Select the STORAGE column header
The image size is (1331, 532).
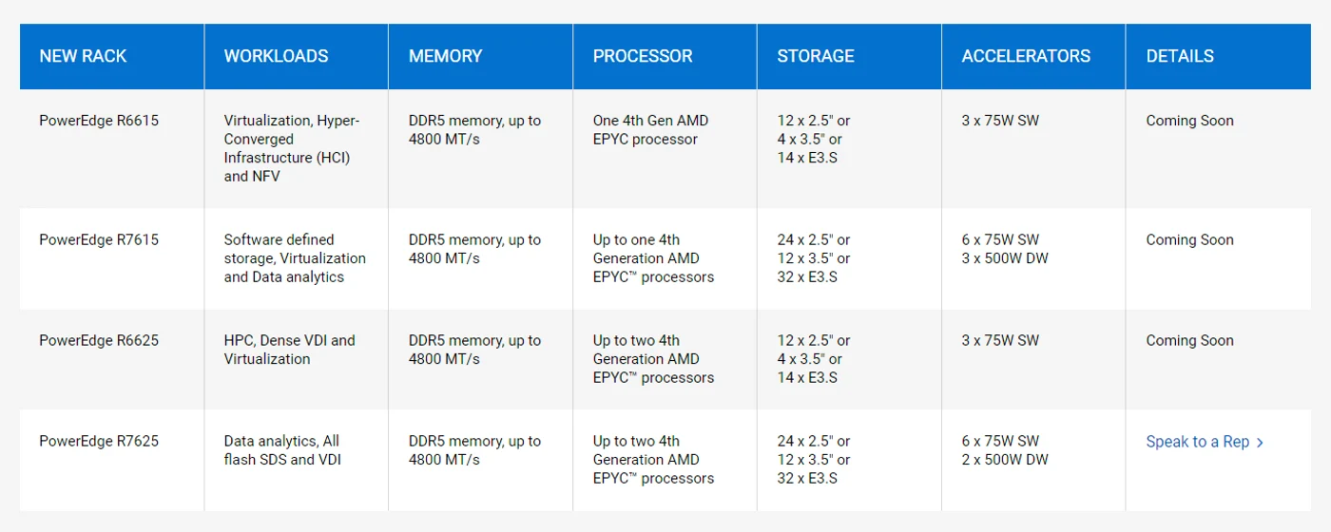click(x=816, y=56)
